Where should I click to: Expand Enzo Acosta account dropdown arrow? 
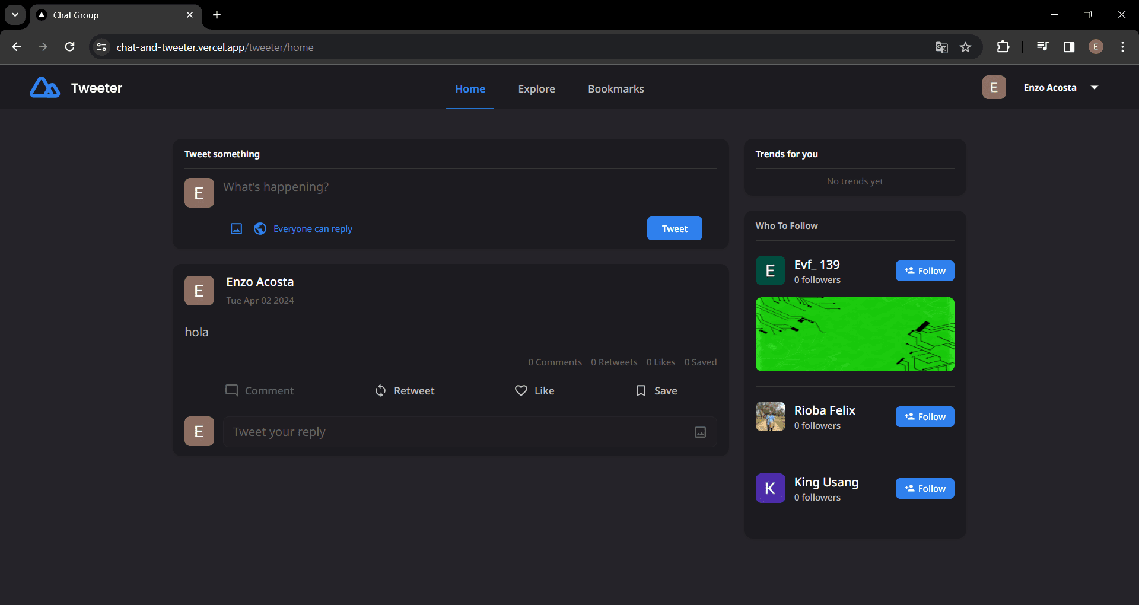click(x=1095, y=88)
